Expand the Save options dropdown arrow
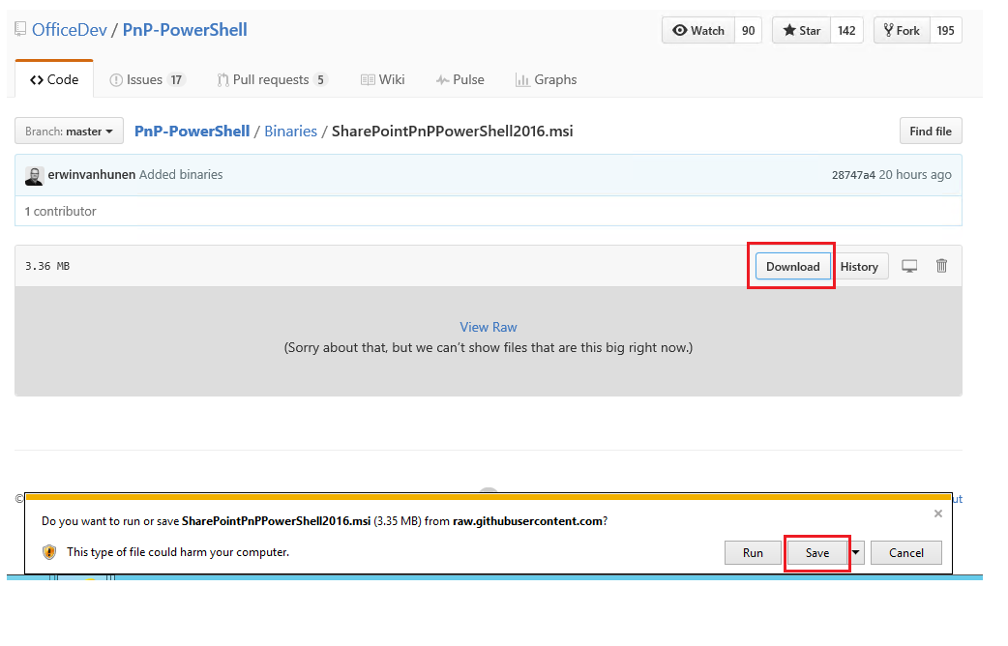This screenshot has width=1008, height=646. (x=856, y=552)
